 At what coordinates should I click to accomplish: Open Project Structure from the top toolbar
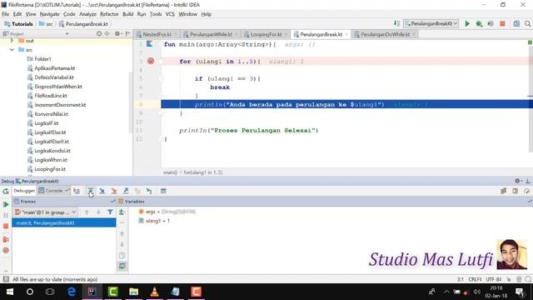click(x=516, y=23)
